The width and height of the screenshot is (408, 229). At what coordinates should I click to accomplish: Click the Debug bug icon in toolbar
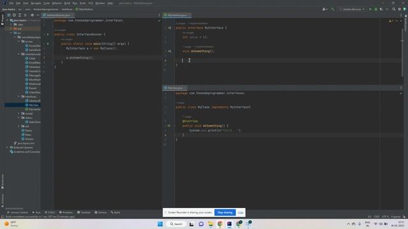tap(375, 9)
